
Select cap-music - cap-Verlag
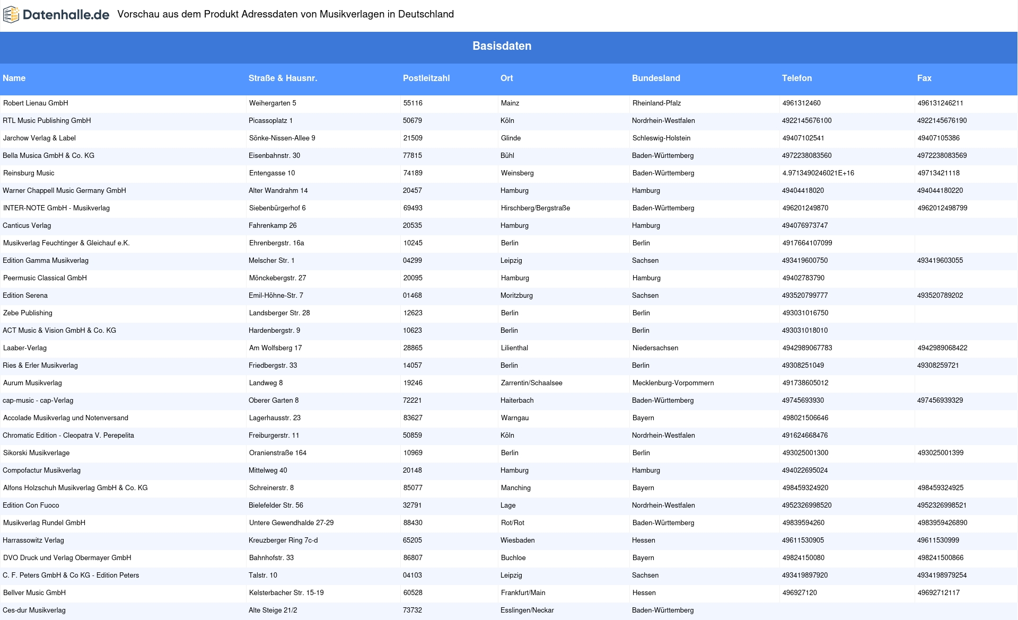click(38, 401)
